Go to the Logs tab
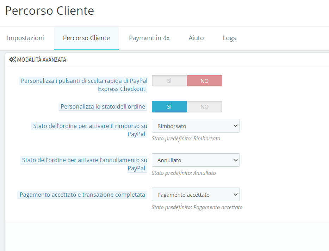This screenshot has height=251, width=329. (229, 38)
